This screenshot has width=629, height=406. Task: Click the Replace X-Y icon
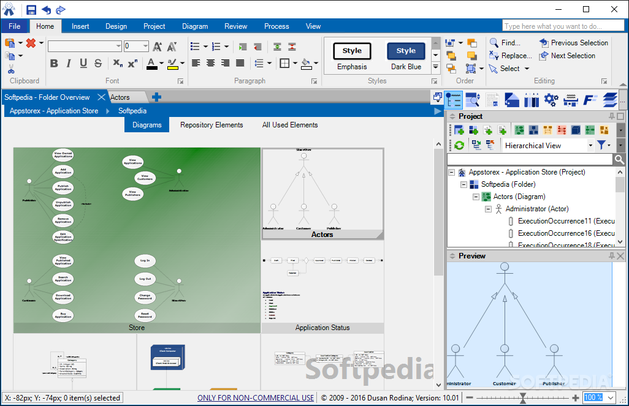point(494,56)
